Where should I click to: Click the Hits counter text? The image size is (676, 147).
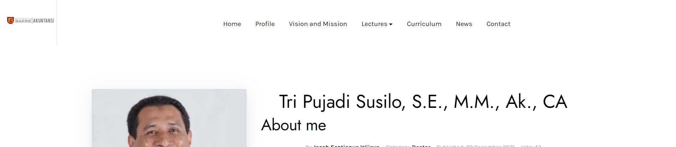tap(531, 146)
